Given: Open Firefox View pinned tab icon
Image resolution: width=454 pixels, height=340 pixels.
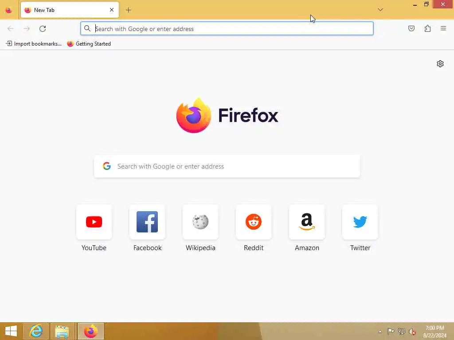Looking at the screenshot, I should click(x=9, y=10).
